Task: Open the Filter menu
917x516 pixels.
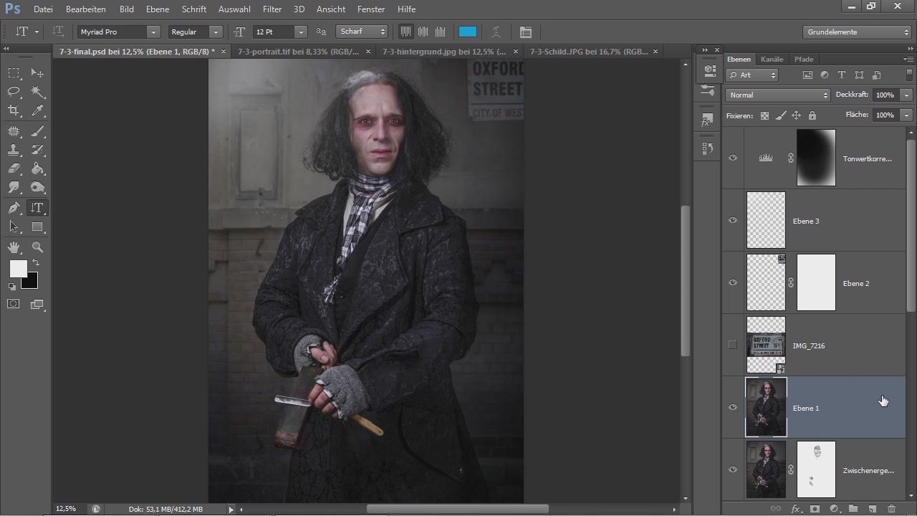Action: pos(272,9)
